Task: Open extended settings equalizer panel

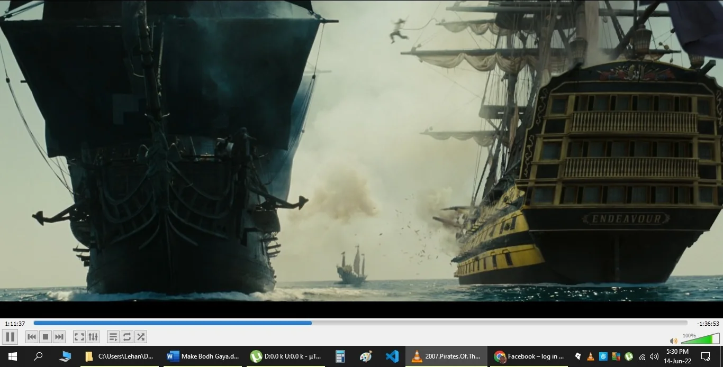Action: [x=93, y=337]
